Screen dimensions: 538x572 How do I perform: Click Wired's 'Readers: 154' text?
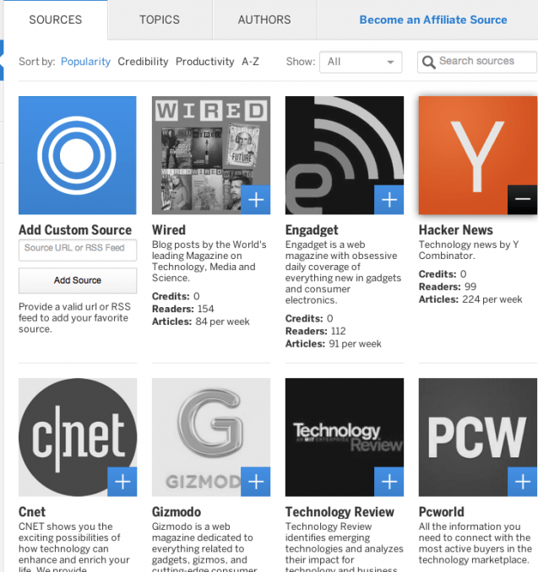(x=183, y=309)
